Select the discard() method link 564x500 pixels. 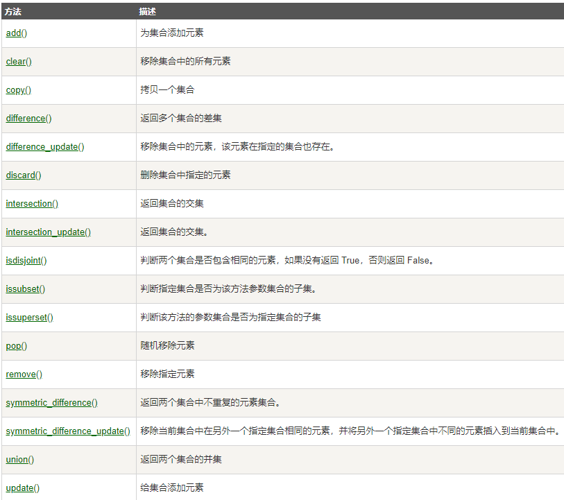(24, 175)
